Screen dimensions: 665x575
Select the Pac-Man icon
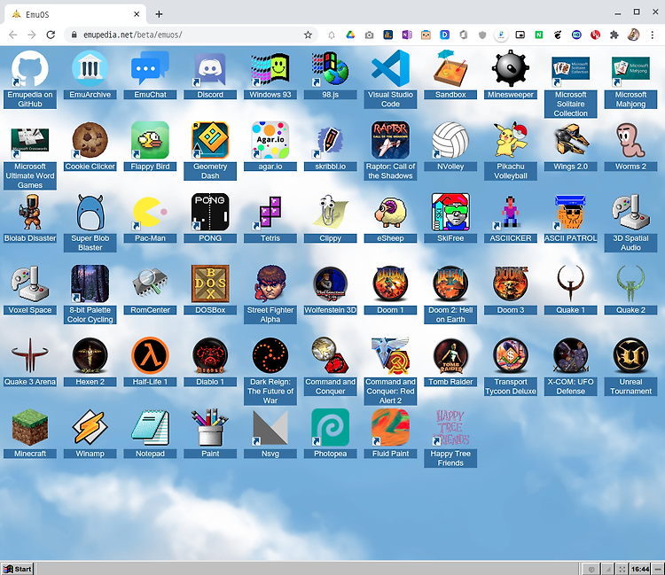click(x=150, y=213)
